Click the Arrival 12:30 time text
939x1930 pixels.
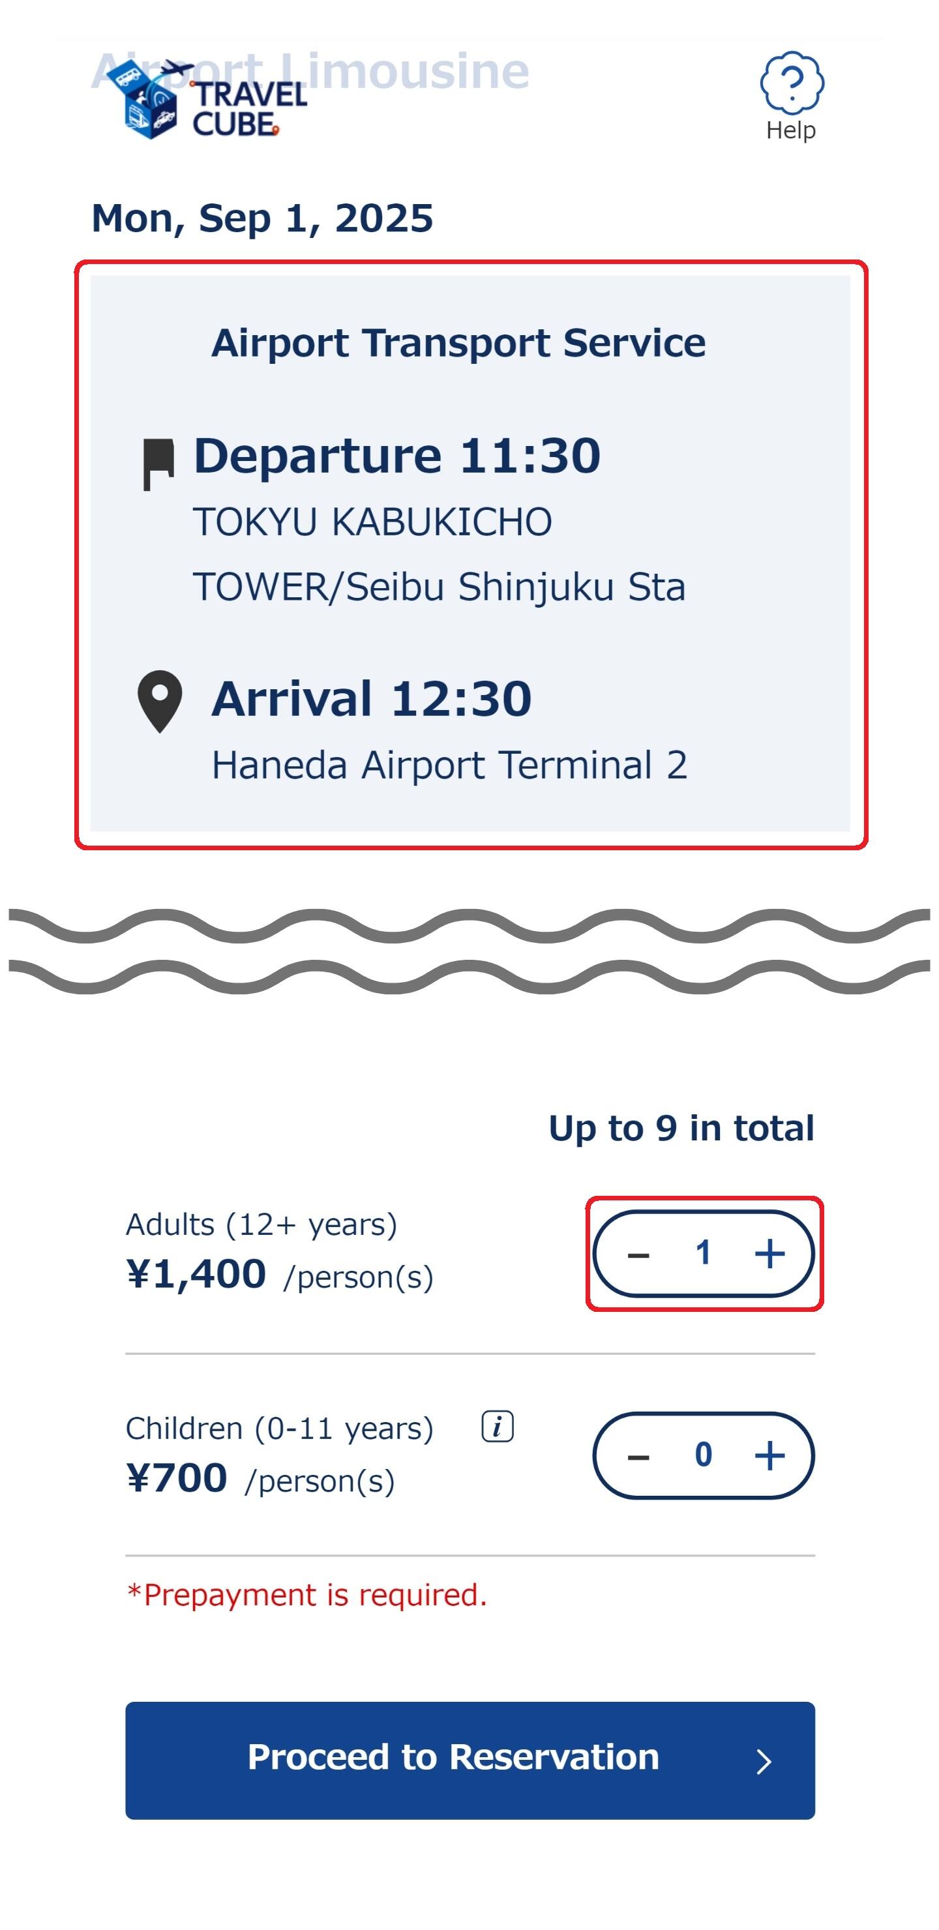[372, 699]
